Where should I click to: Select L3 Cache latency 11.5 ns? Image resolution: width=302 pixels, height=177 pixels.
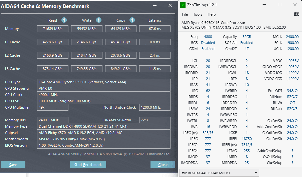click(155, 69)
